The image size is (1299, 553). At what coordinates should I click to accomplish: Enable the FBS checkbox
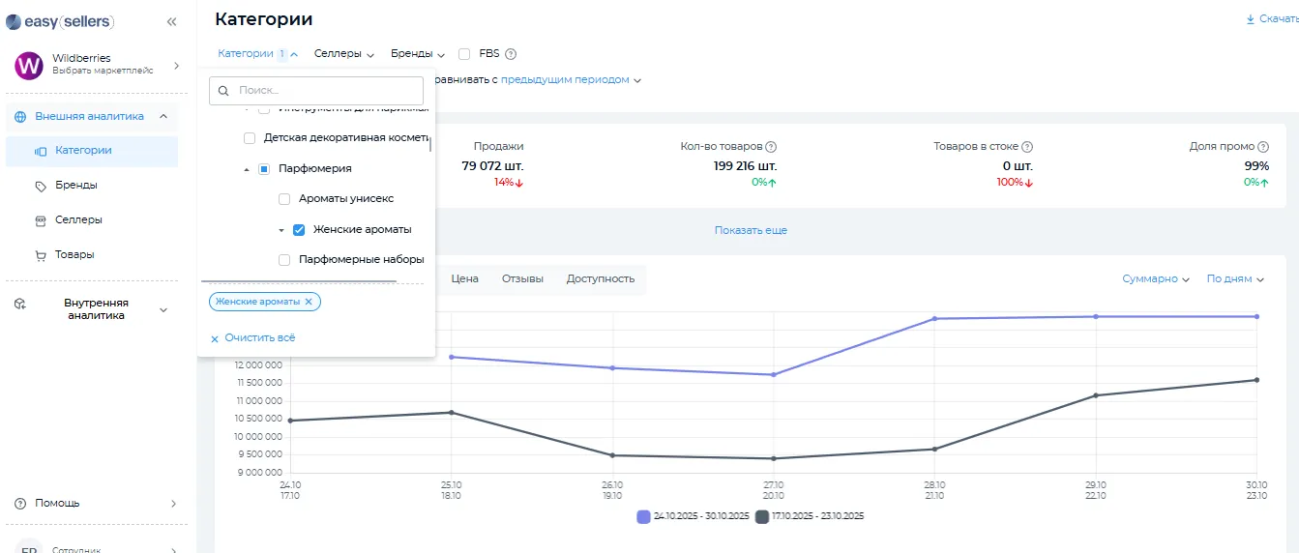click(464, 54)
